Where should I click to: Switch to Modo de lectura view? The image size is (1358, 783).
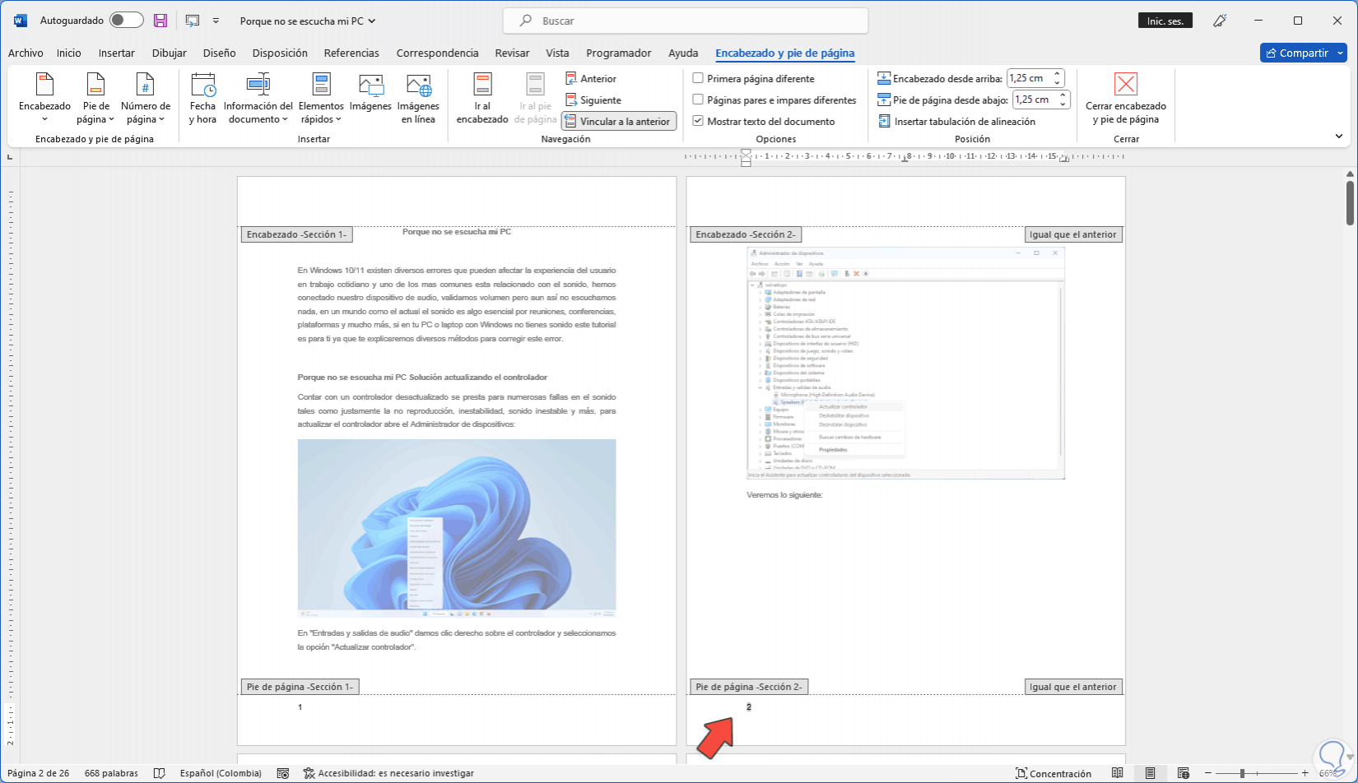[x=1118, y=773]
